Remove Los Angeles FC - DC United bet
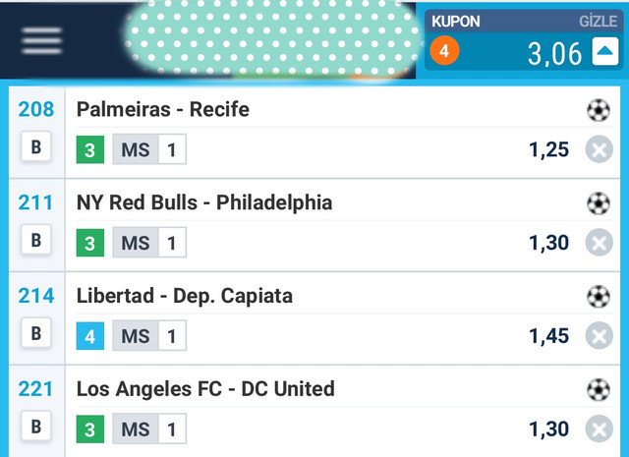The height and width of the screenshot is (457, 629). click(x=599, y=428)
